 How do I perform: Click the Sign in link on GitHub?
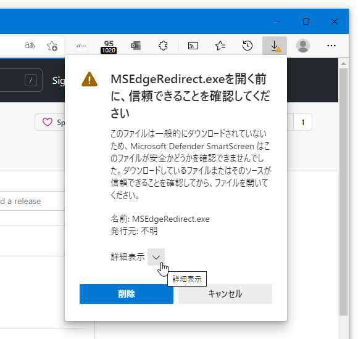(x=59, y=81)
